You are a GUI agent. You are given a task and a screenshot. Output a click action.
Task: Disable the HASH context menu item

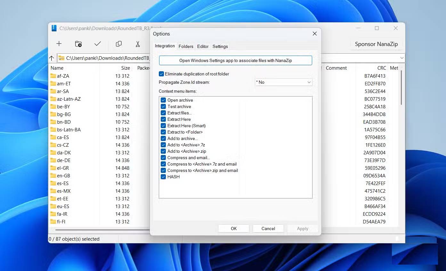tap(163, 177)
